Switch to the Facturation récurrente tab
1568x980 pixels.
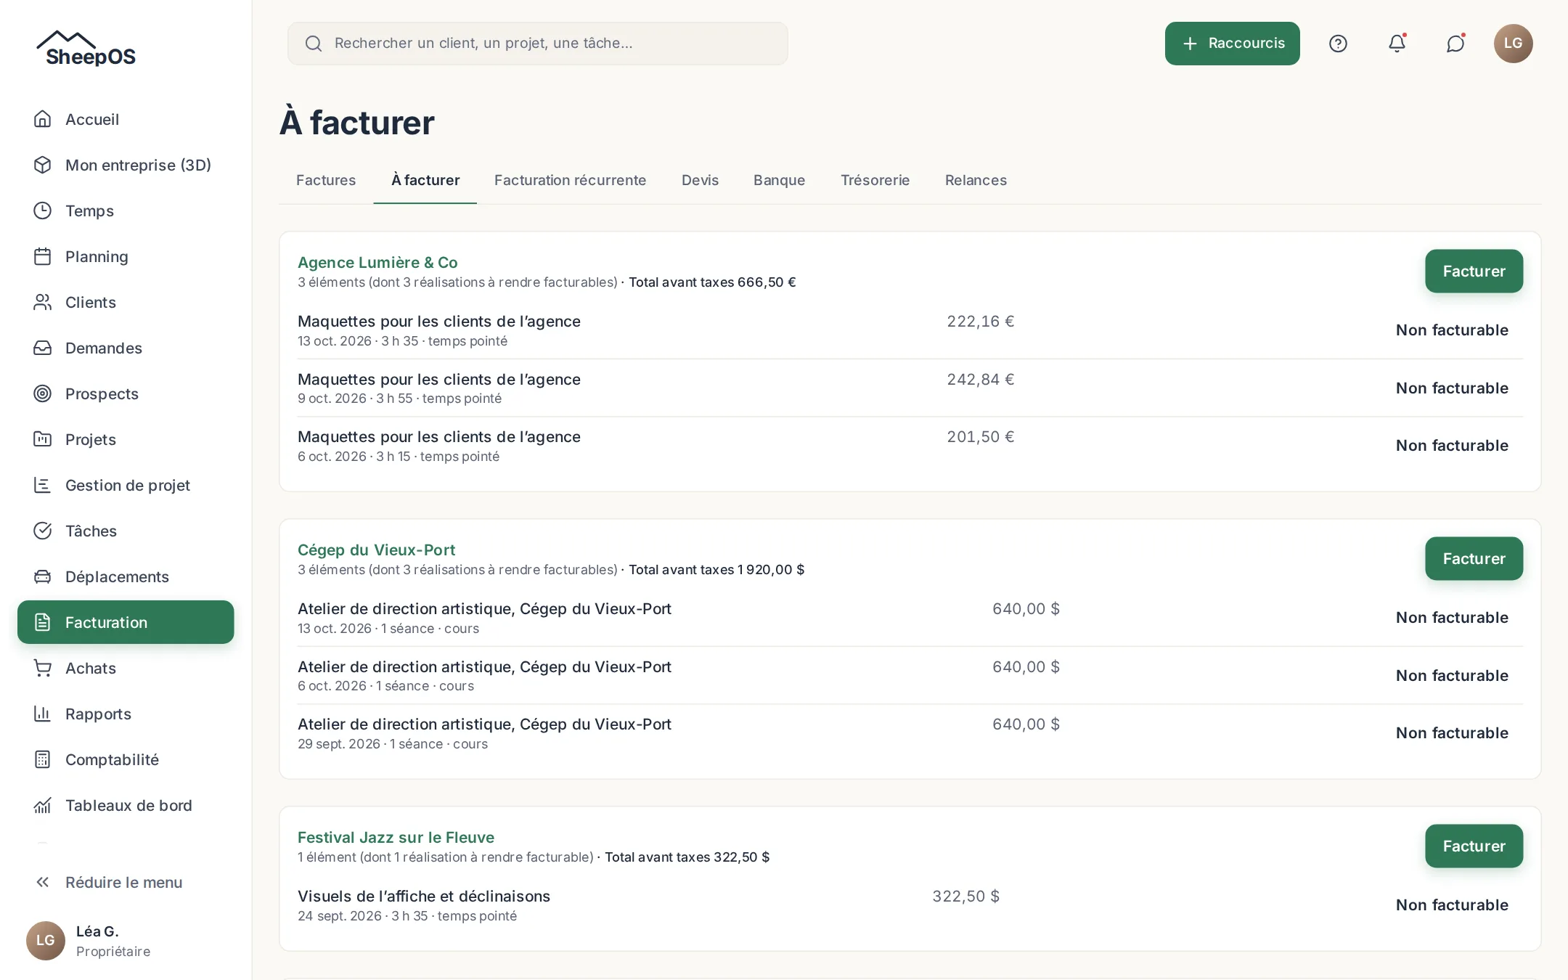(x=570, y=180)
